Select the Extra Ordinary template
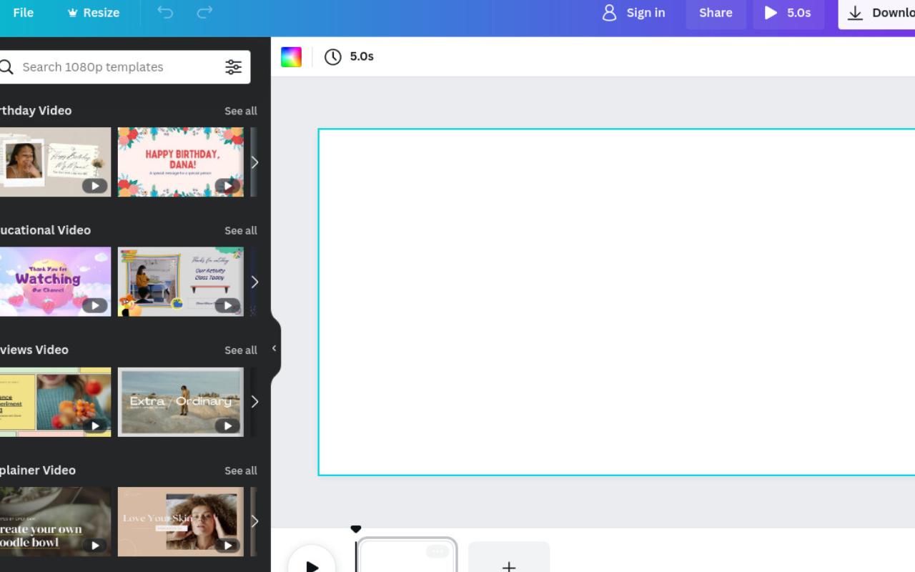The width and height of the screenshot is (915, 572). click(180, 402)
